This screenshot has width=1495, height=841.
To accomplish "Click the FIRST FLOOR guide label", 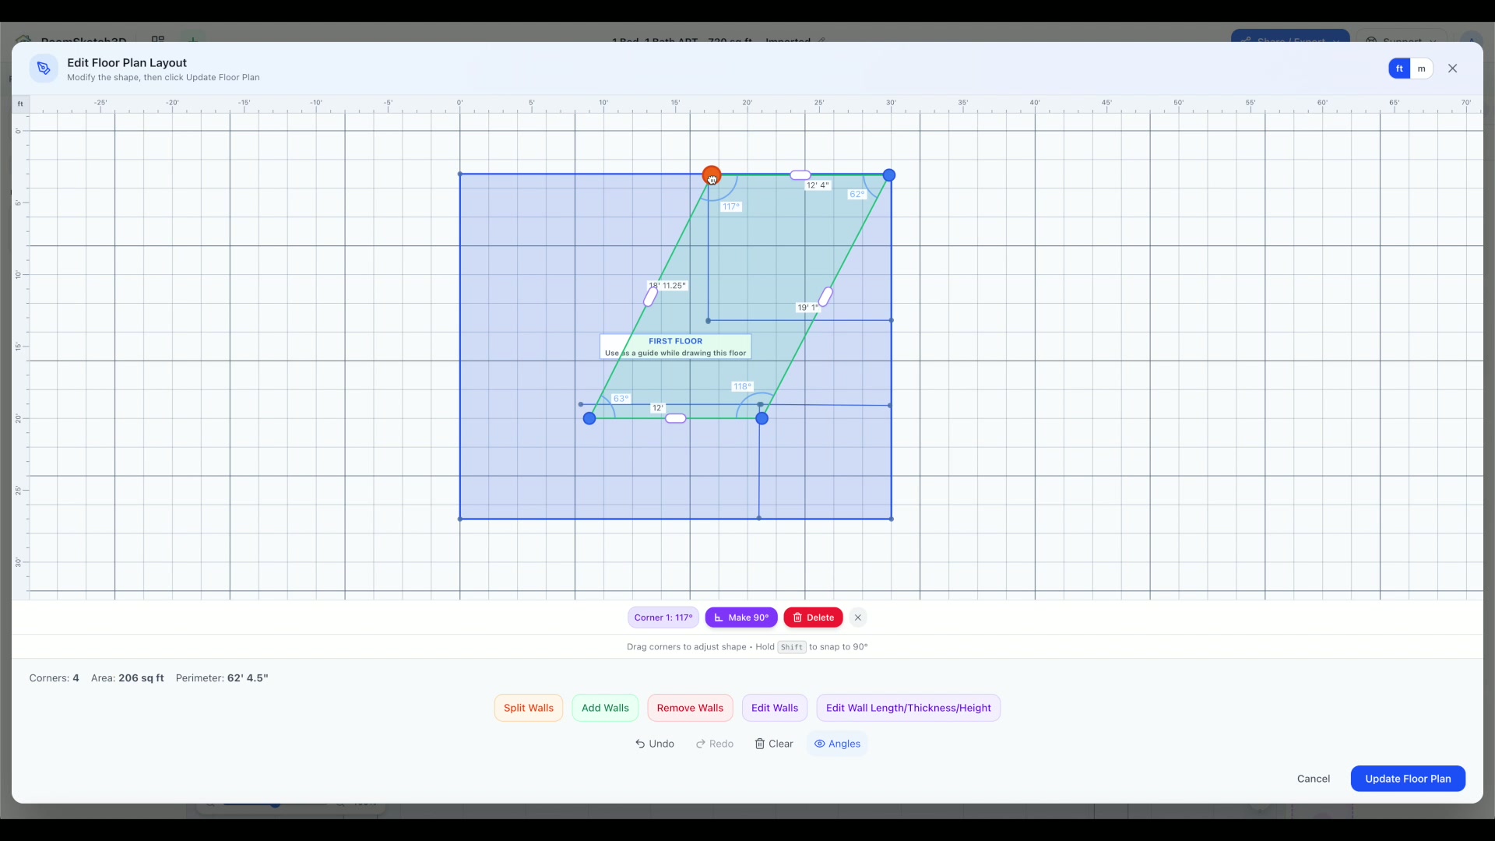I will (x=676, y=347).
